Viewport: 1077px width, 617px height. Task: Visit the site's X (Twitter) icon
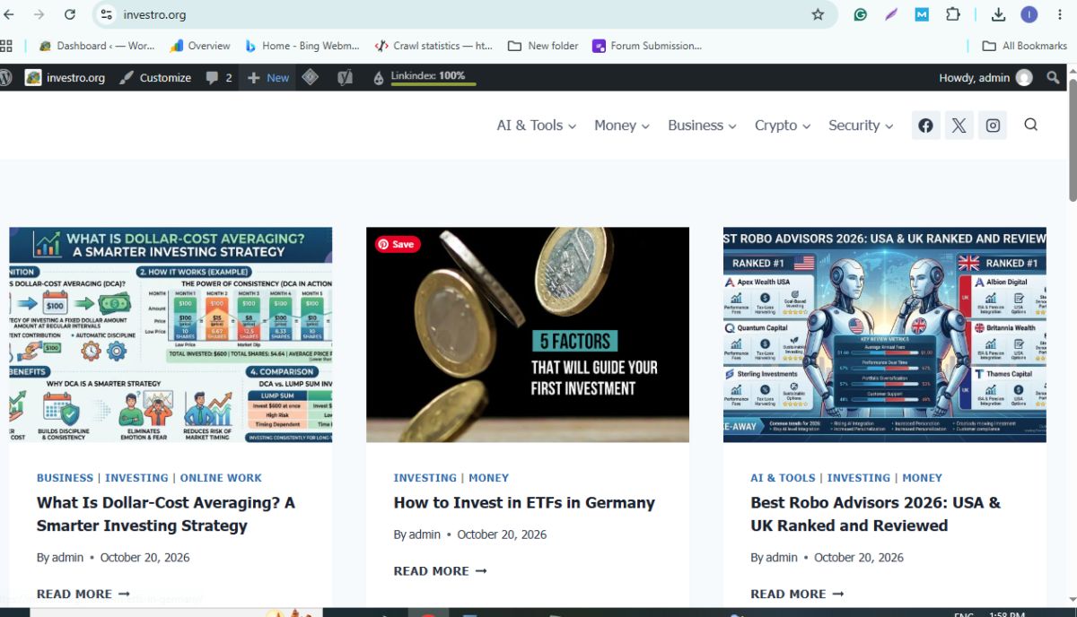(x=959, y=126)
